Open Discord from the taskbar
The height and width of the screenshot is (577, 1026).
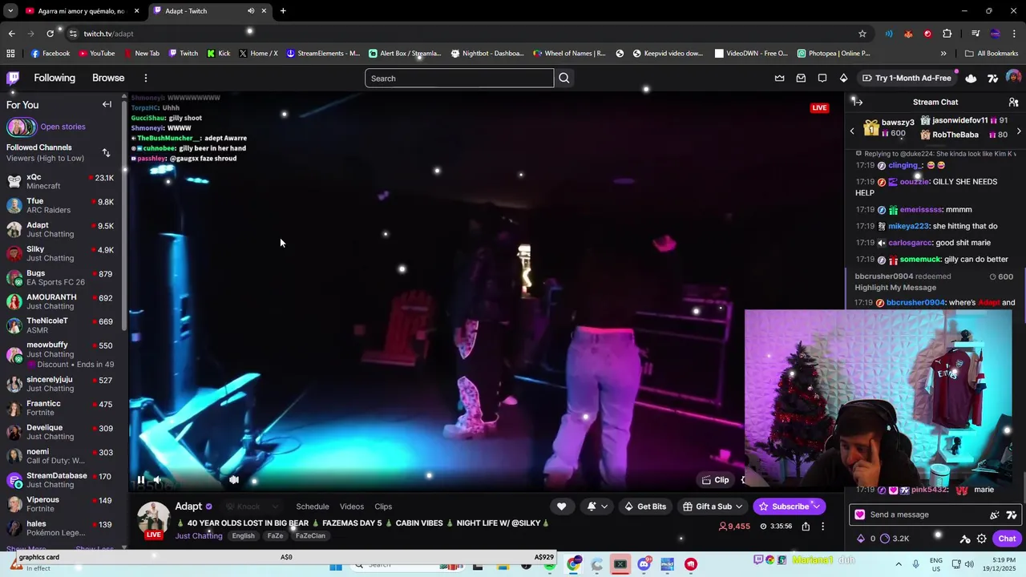coord(644,564)
